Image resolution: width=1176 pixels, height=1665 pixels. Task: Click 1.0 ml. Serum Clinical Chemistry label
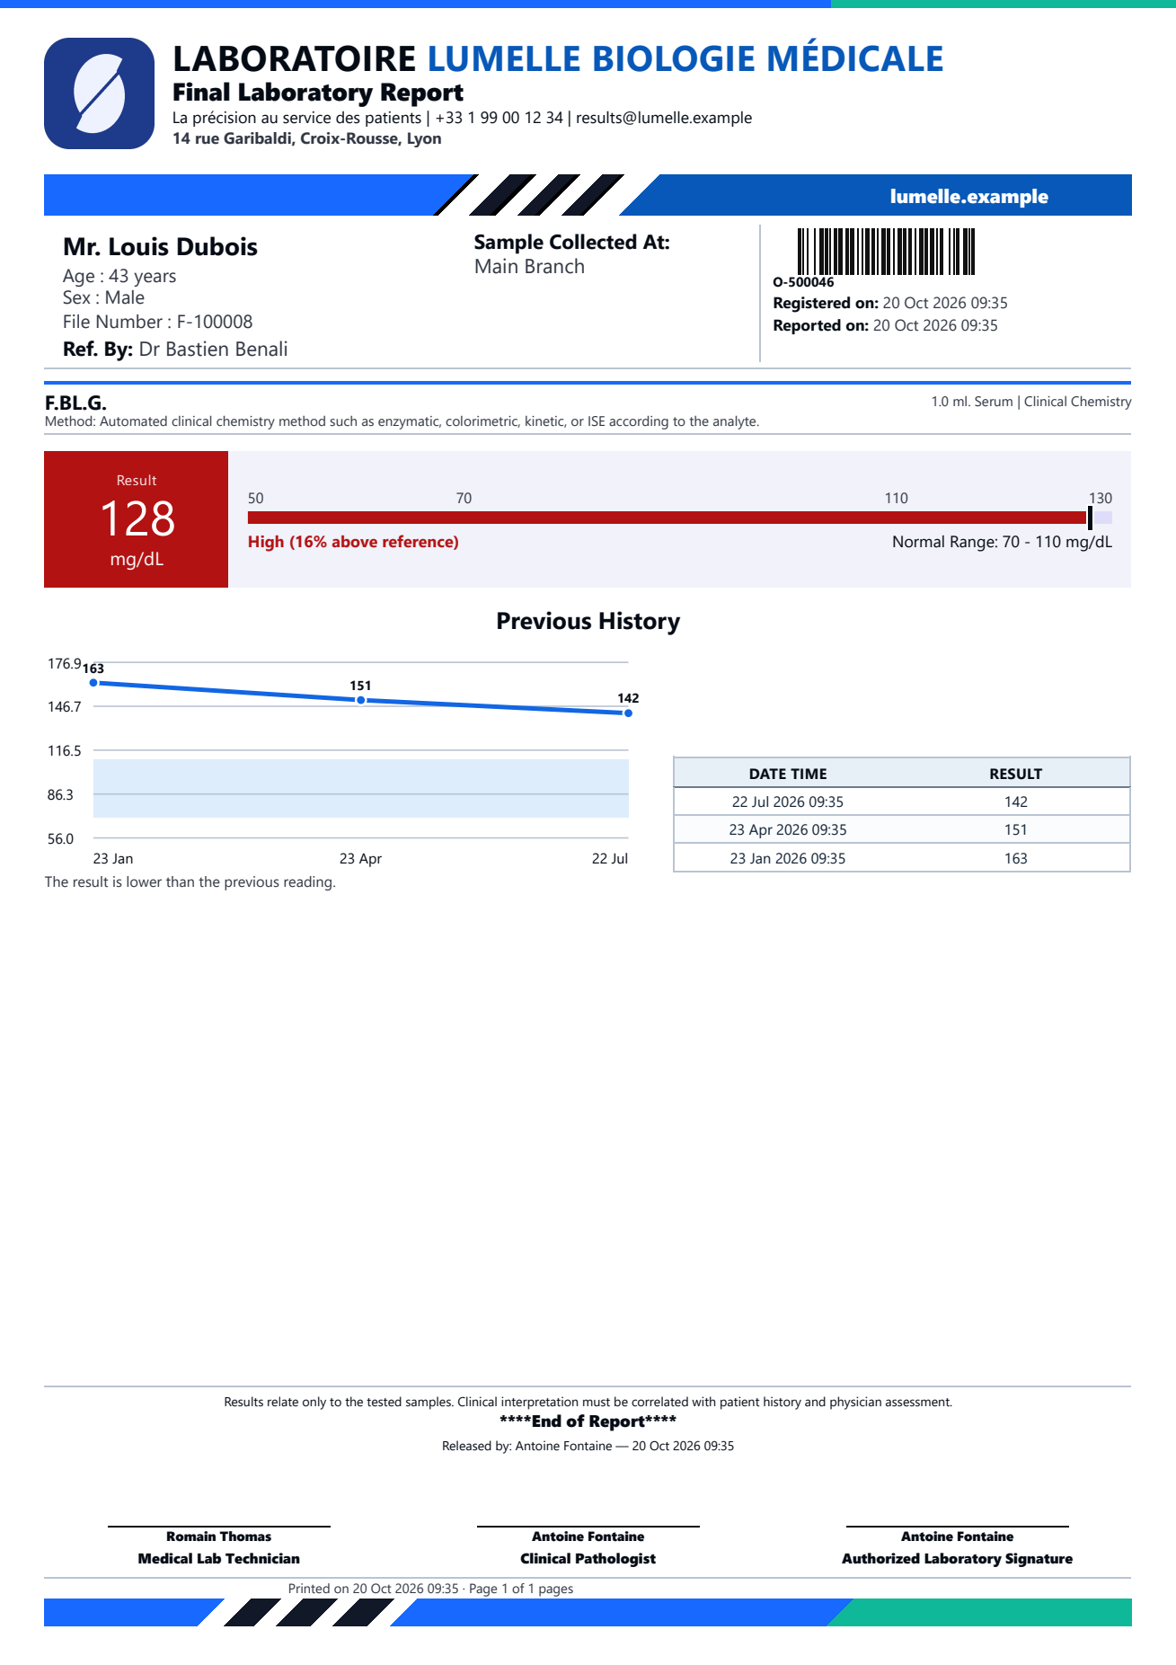pos(1030,402)
